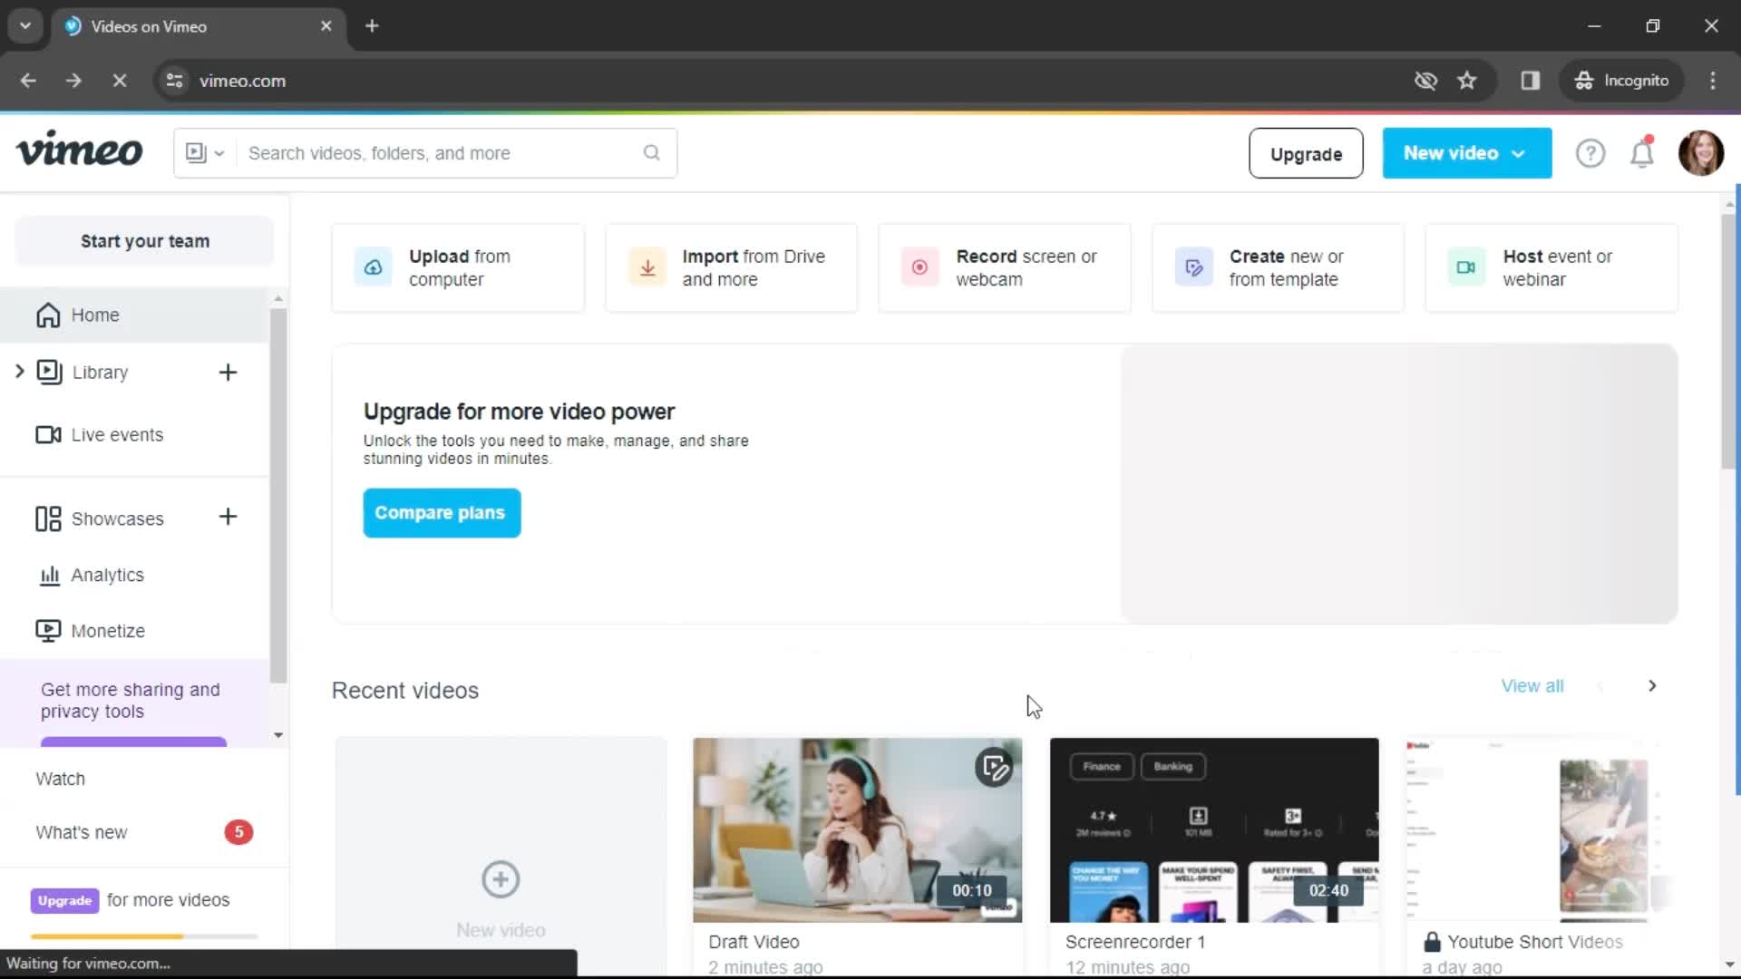Click the Start your team button
This screenshot has height=979, width=1741.
pyautogui.click(x=144, y=241)
